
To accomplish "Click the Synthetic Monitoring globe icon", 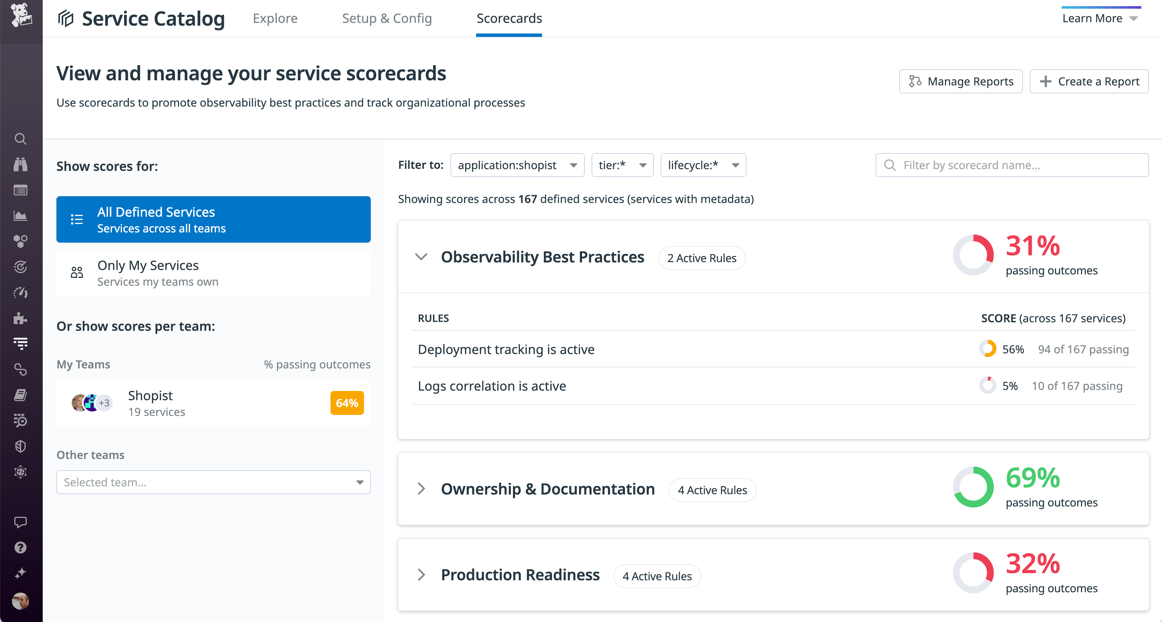I will coord(21,472).
